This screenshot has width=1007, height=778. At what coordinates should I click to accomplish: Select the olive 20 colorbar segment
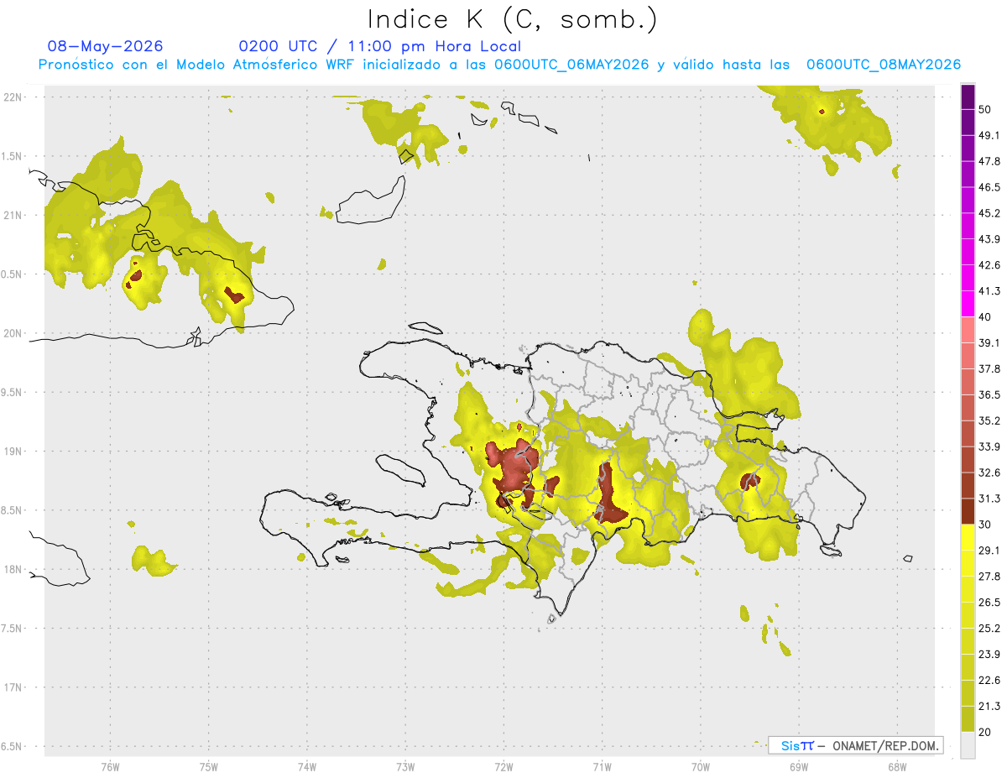968,718
